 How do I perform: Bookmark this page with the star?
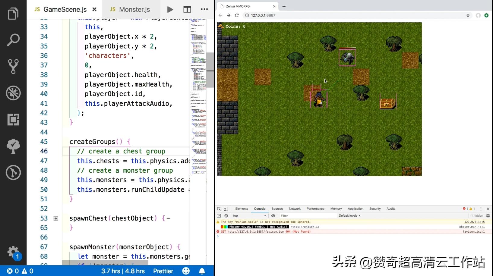[x=468, y=15]
